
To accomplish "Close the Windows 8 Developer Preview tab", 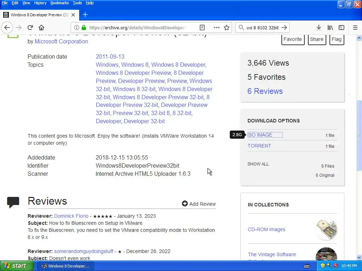I will click(73, 15).
